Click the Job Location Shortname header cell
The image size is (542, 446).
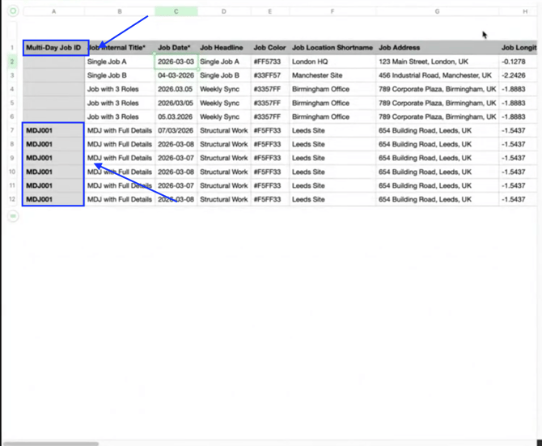point(332,48)
